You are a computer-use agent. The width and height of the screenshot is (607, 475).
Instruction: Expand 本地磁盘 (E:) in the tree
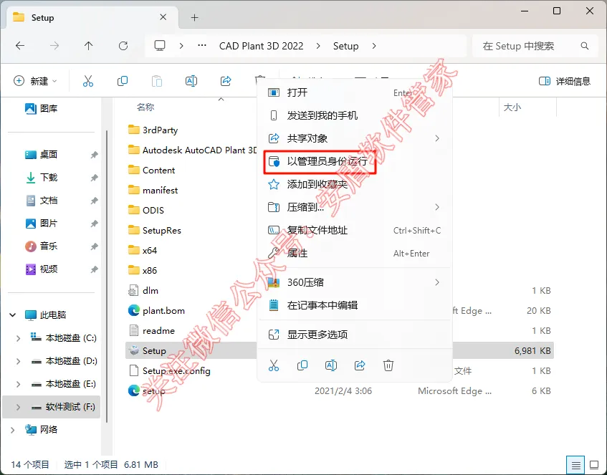click(18, 384)
